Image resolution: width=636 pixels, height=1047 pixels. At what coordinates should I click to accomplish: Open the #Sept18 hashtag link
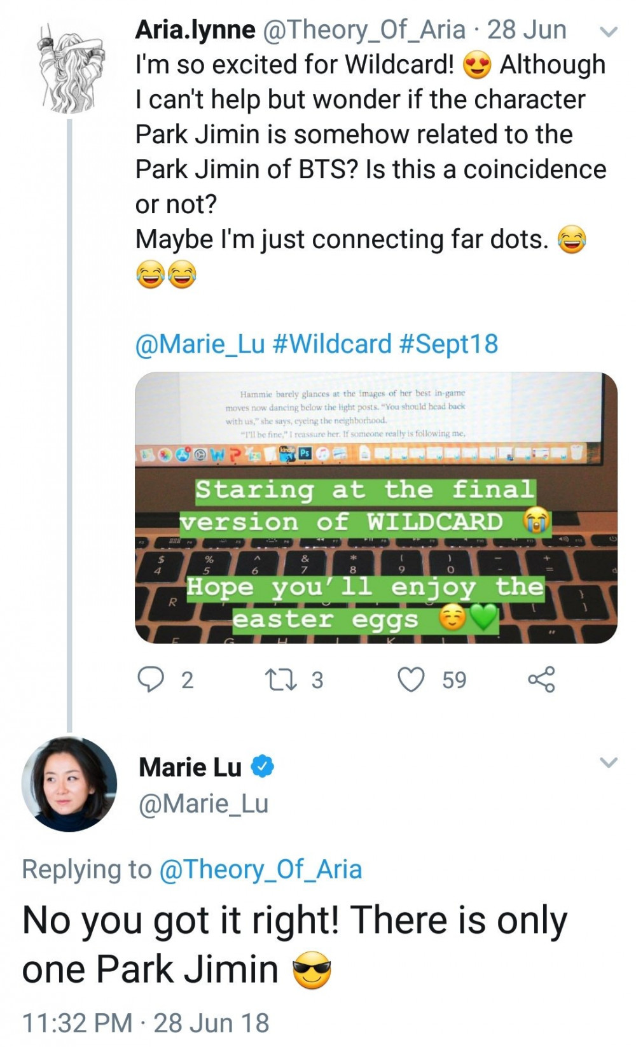coord(448,344)
